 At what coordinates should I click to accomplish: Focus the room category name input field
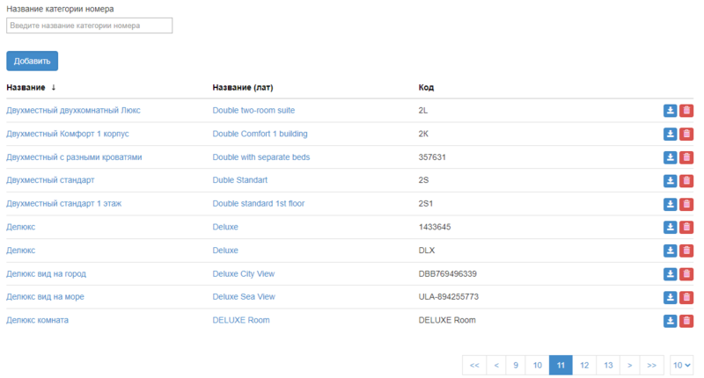point(89,26)
